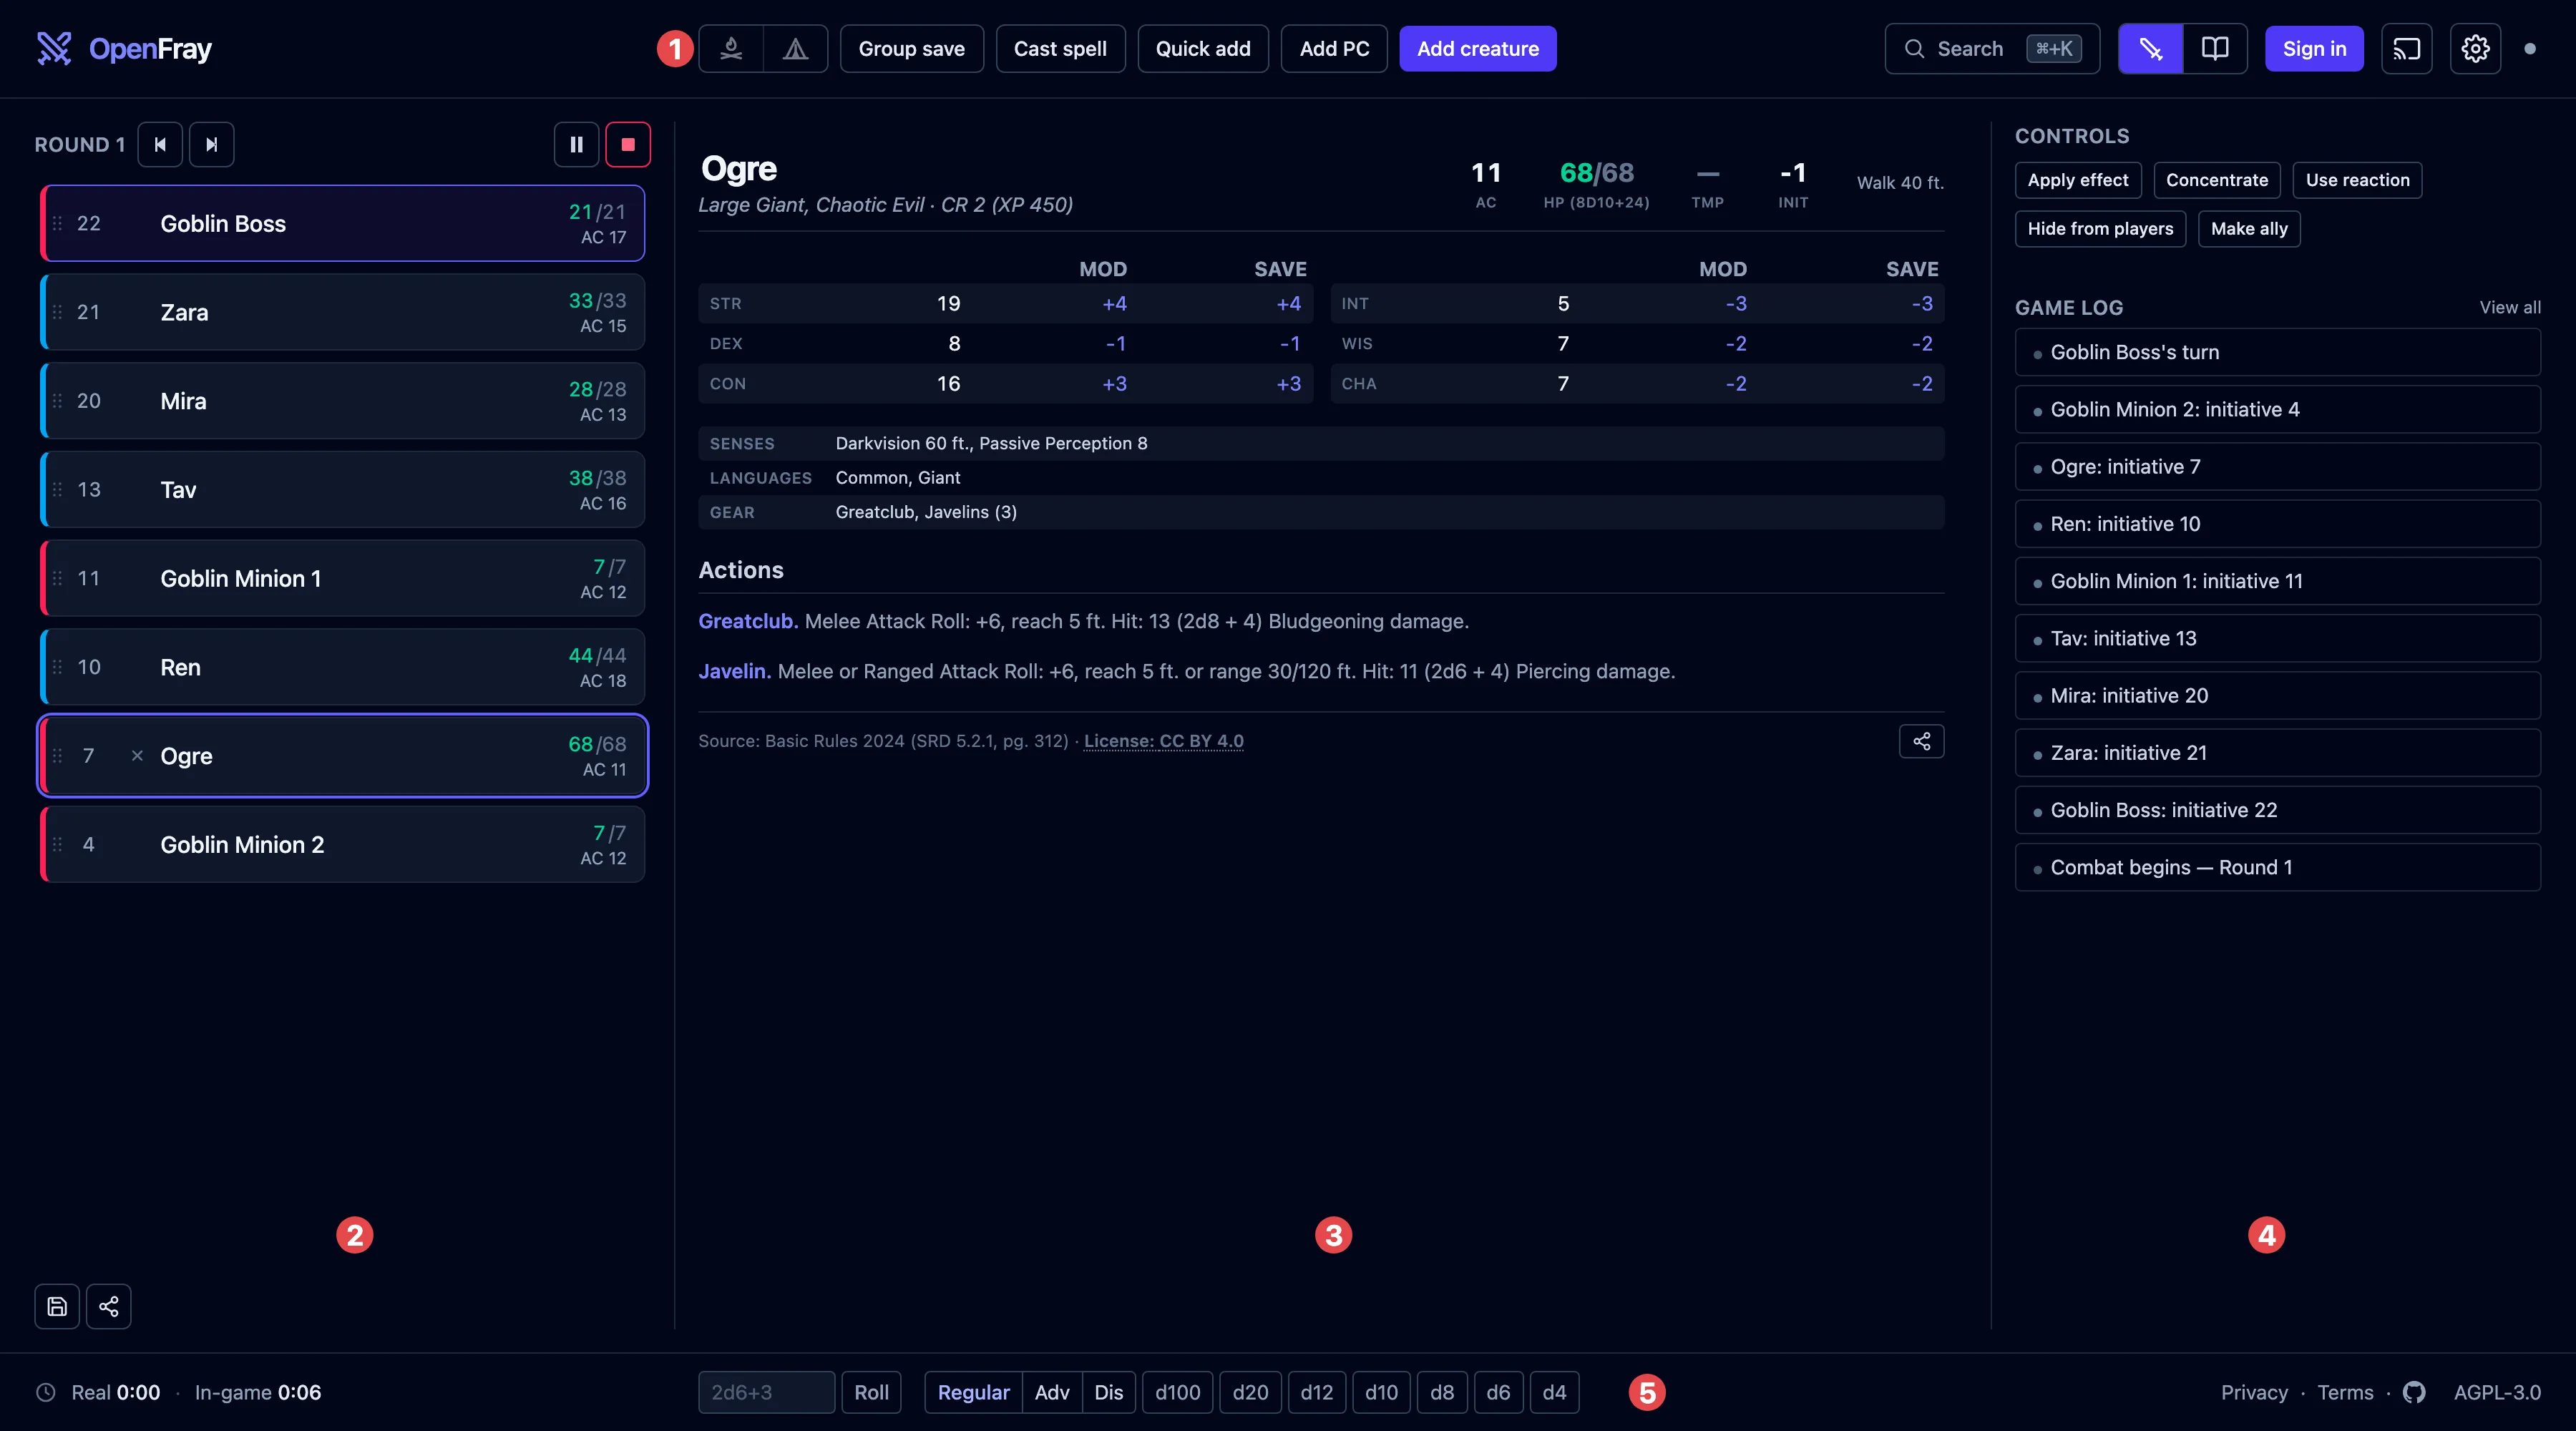The image size is (2576, 1431).
Task: Advance to next turn
Action: click(211, 144)
